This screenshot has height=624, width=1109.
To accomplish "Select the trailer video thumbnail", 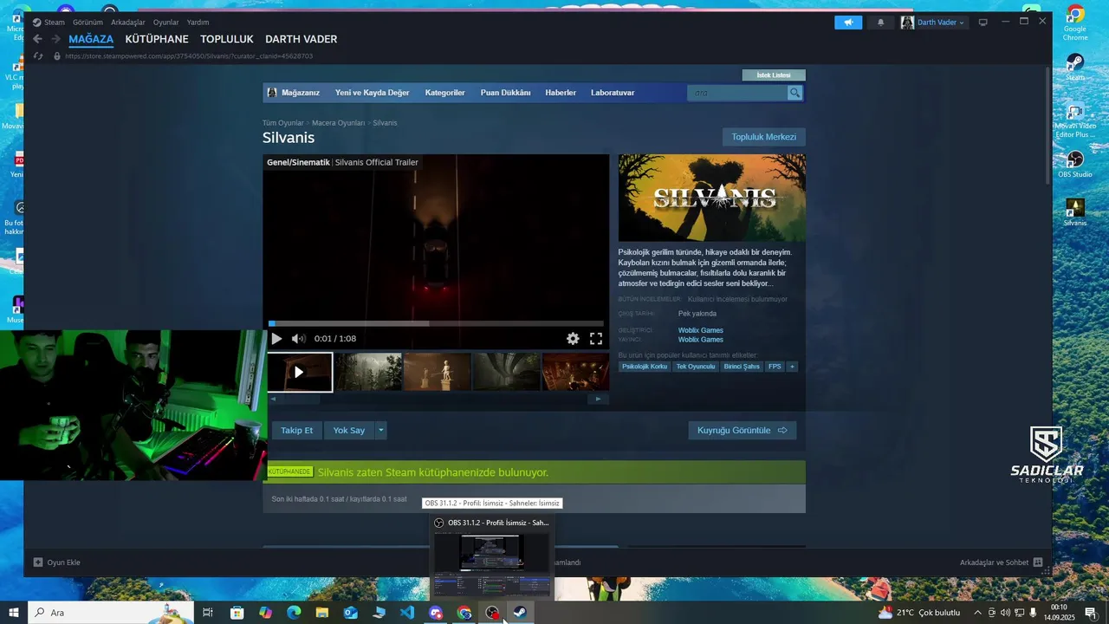I will (x=299, y=372).
